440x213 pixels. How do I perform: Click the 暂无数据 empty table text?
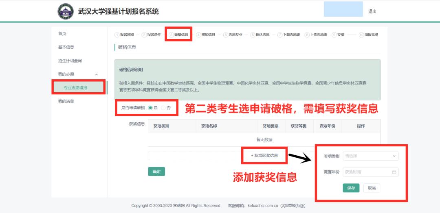tap(264, 140)
